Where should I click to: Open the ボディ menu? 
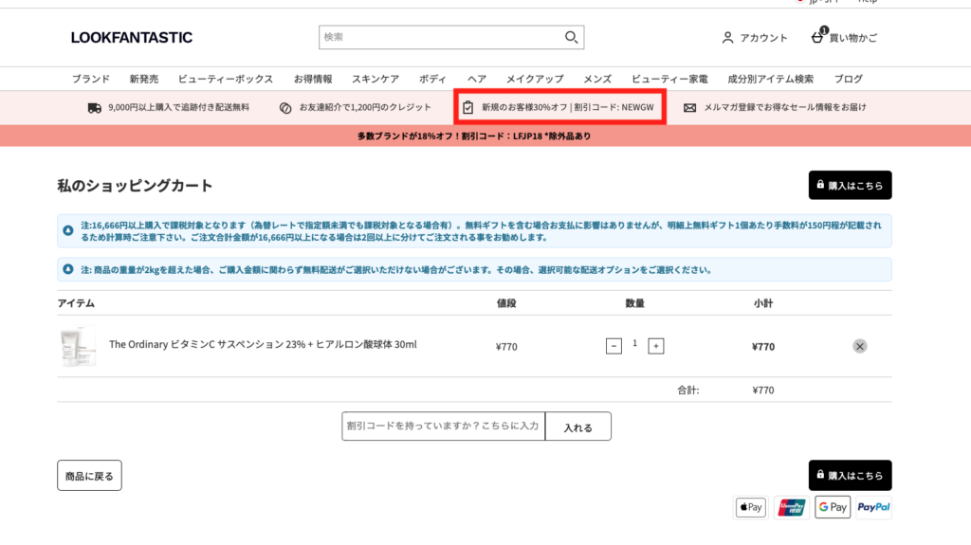(x=432, y=79)
